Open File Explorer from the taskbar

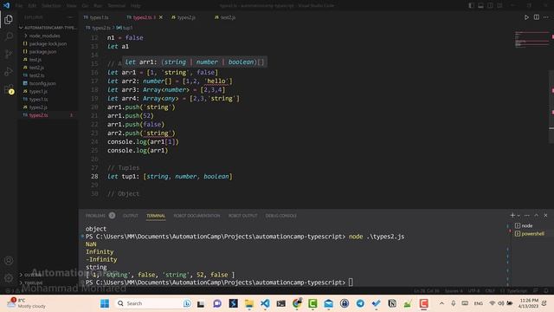click(249, 303)
